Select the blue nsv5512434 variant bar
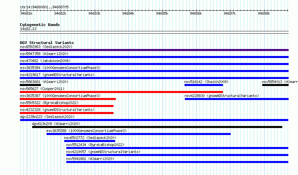This screenshot has width=298, height=175. tap(177, 148)
